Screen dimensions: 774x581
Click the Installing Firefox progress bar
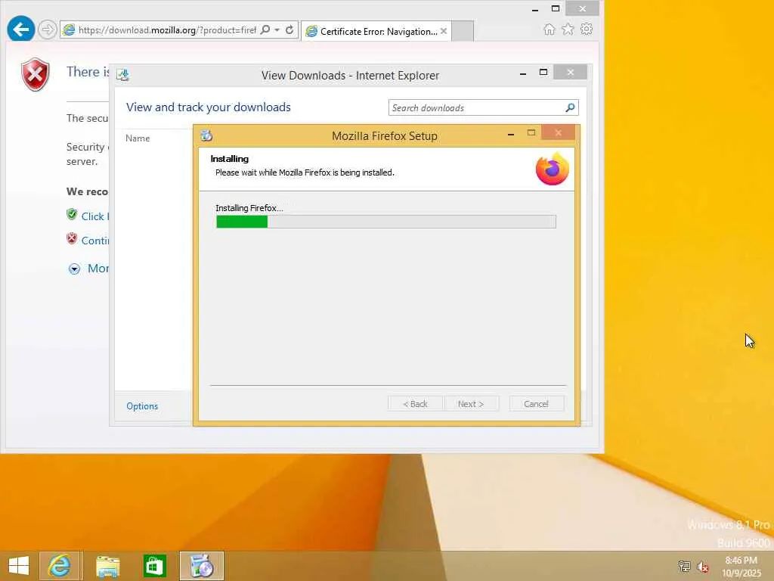click(x=386, y=222)
